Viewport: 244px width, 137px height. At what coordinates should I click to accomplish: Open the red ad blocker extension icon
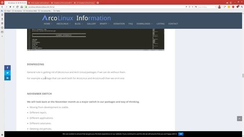pyautogui.click(x=233, y=7)
